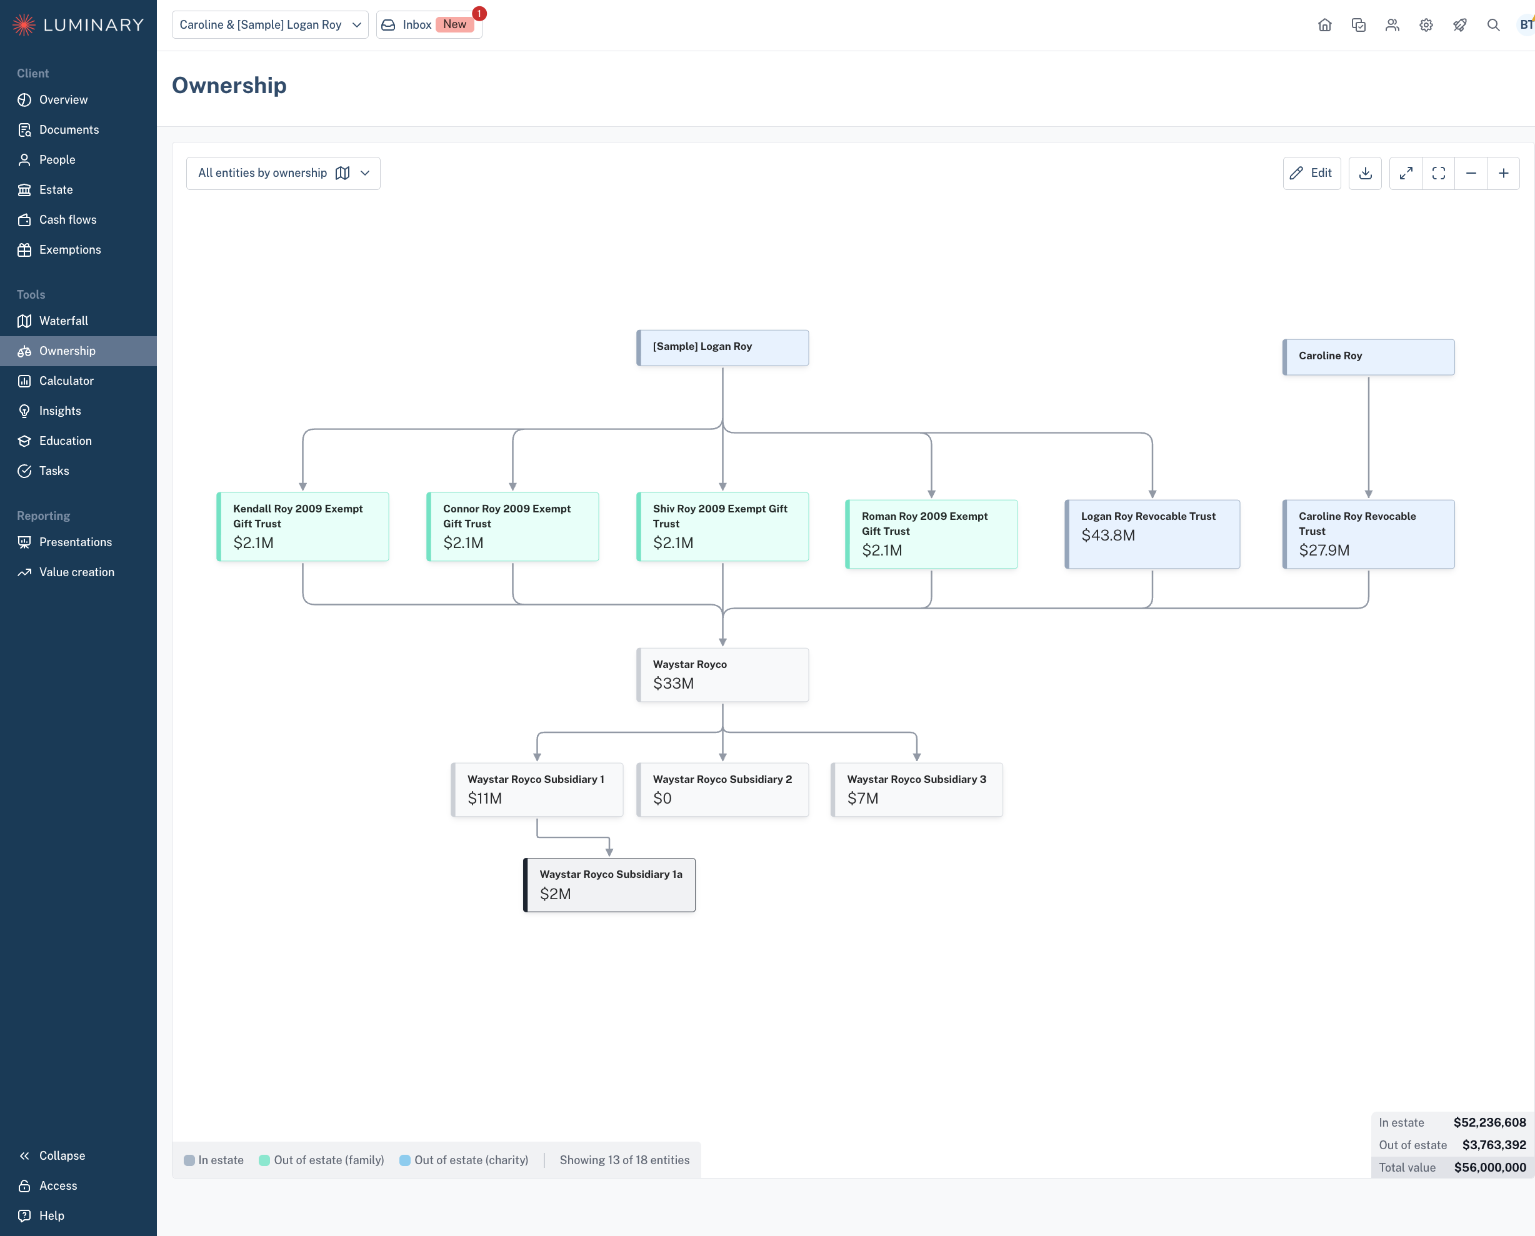Expand the diagram to fullscreen
The width and height of the screenshot is (1535, 1236).
point(1406,173)
